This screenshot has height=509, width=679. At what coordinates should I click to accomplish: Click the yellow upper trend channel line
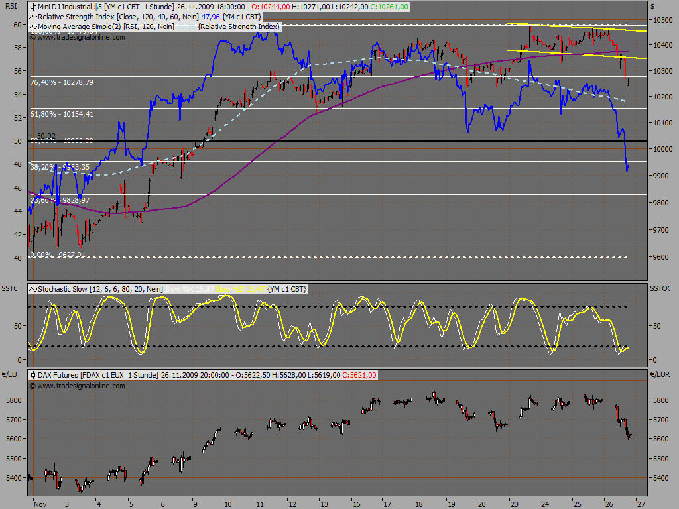point(577,27)
